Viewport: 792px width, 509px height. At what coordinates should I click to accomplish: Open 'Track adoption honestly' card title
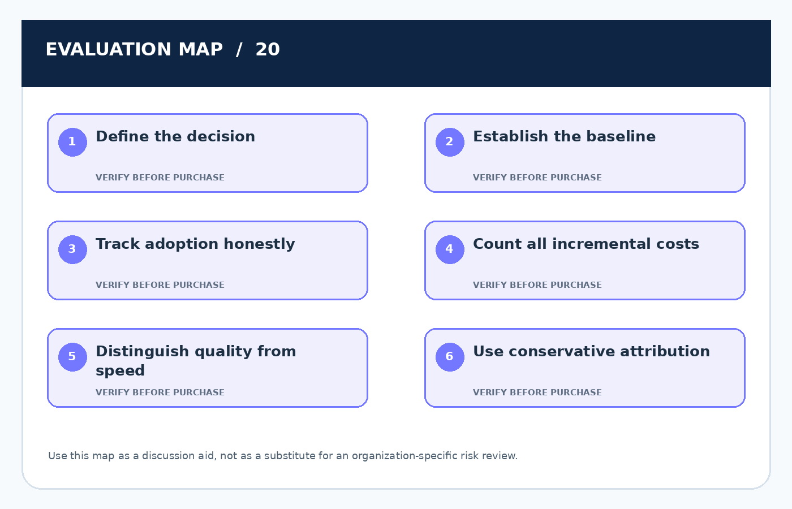(x=195, y=244)
